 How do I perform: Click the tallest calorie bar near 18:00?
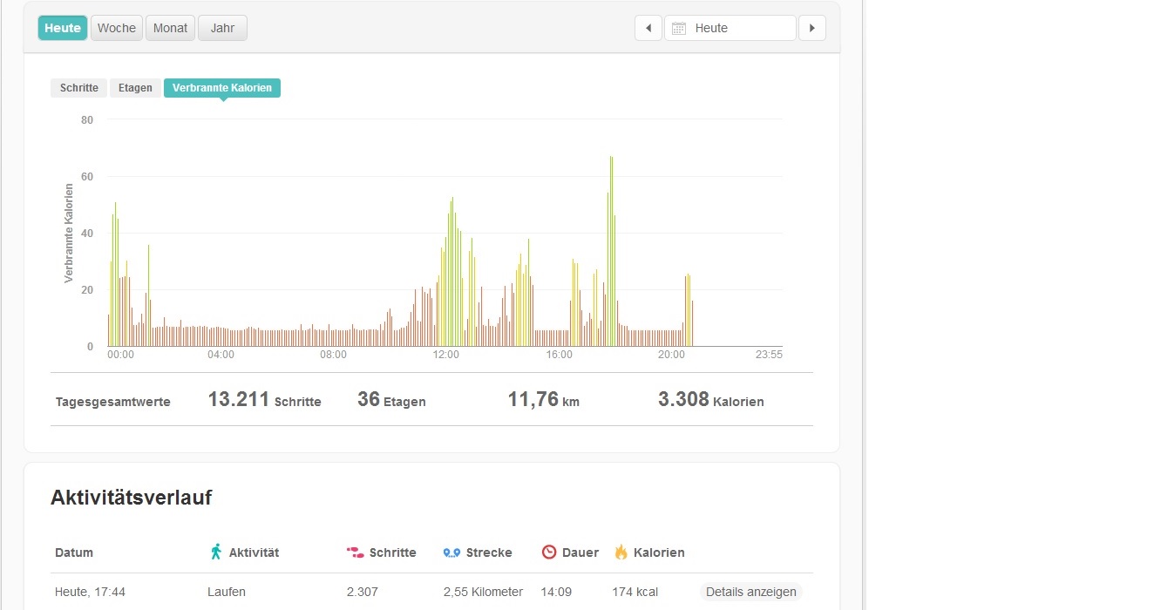611,251
